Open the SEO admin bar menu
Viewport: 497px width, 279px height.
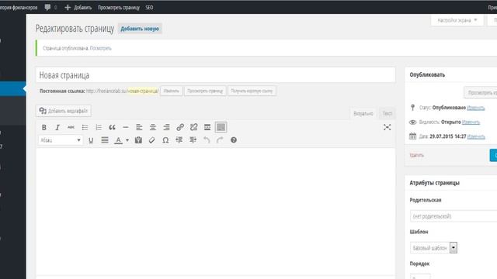(149, 7)
